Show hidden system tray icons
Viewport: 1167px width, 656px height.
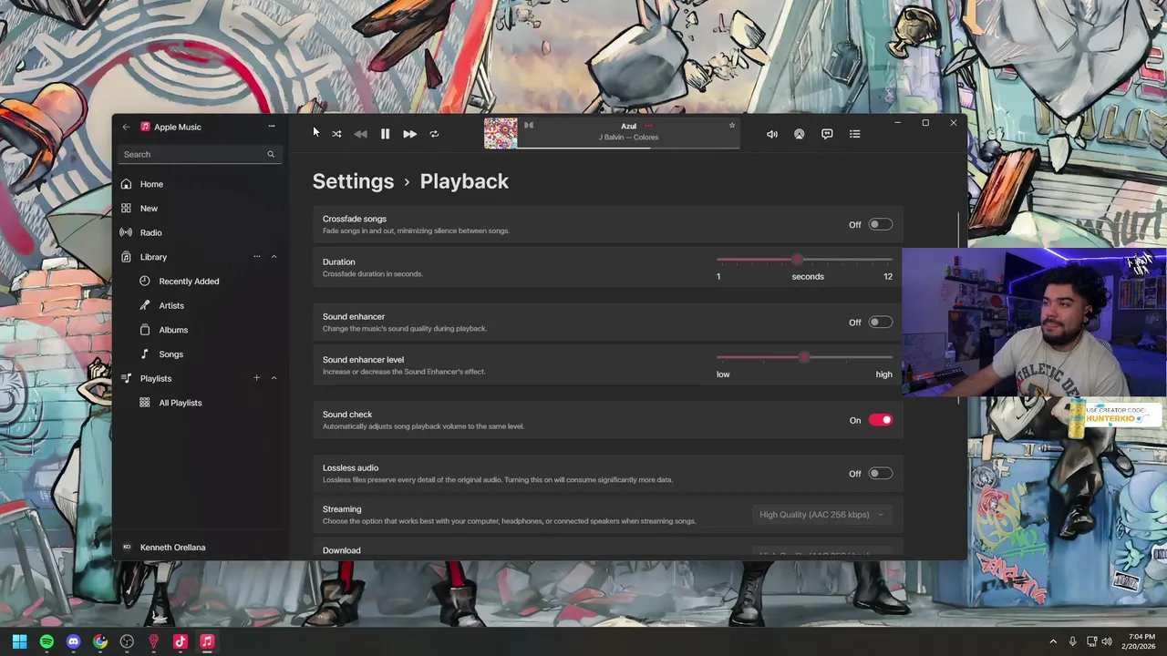1053,641
